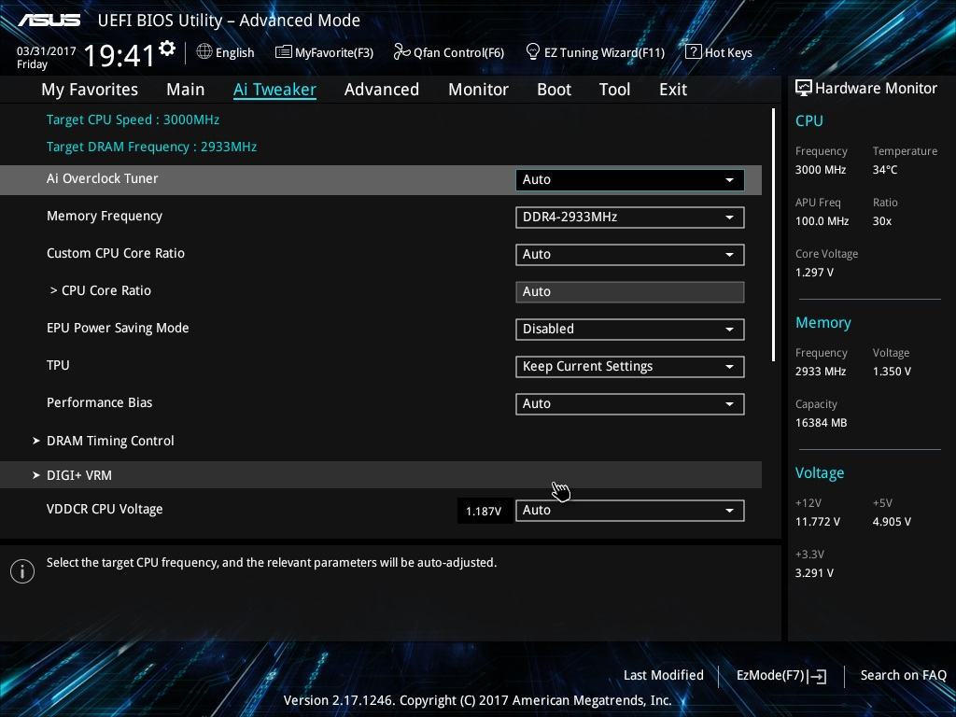The image size is (956, 717).
Task: Open the Performance Bias dropdown
Action: [x=630, y=403]
